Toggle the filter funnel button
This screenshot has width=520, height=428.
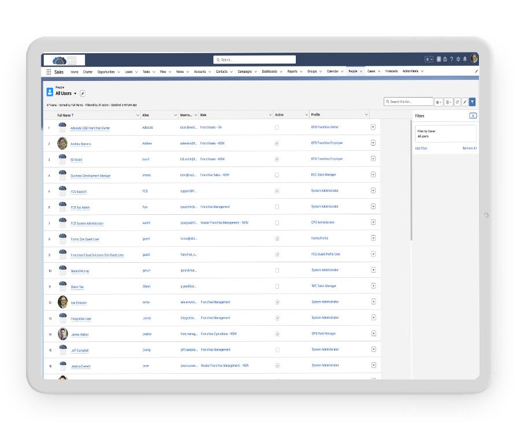[x=472, y=102]
